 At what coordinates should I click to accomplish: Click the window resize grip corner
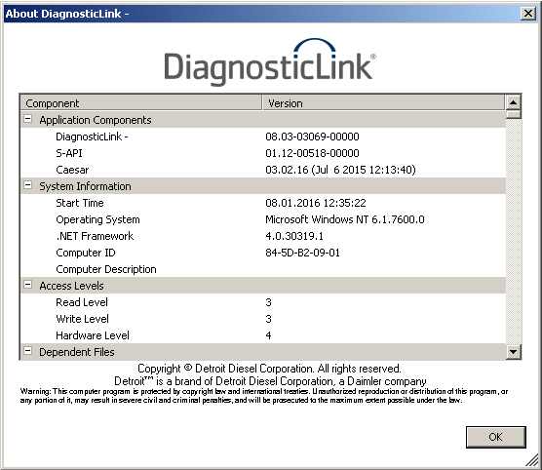pyautogui.click(x=532, y=461)
